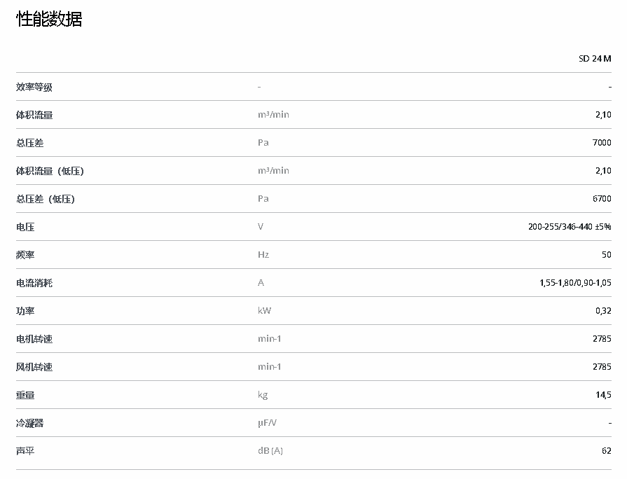Click the 效率等级 row label
Screen dimensions: 627x479
pyautogui.click(x=34, y=87)
